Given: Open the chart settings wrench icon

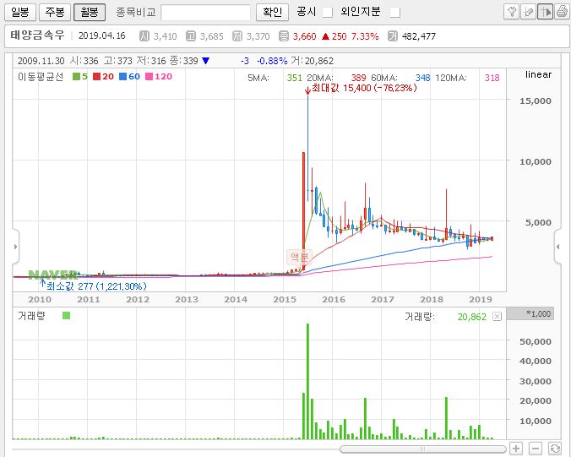Looking at the screenshot, I should click(512, 12).
